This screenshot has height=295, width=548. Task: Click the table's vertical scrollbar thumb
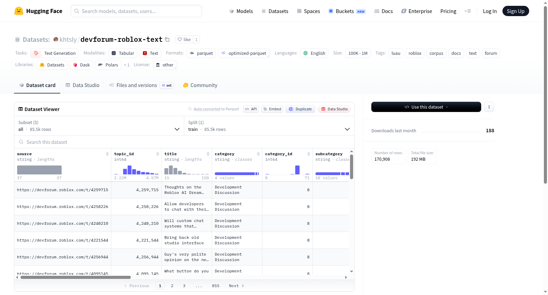351,167
